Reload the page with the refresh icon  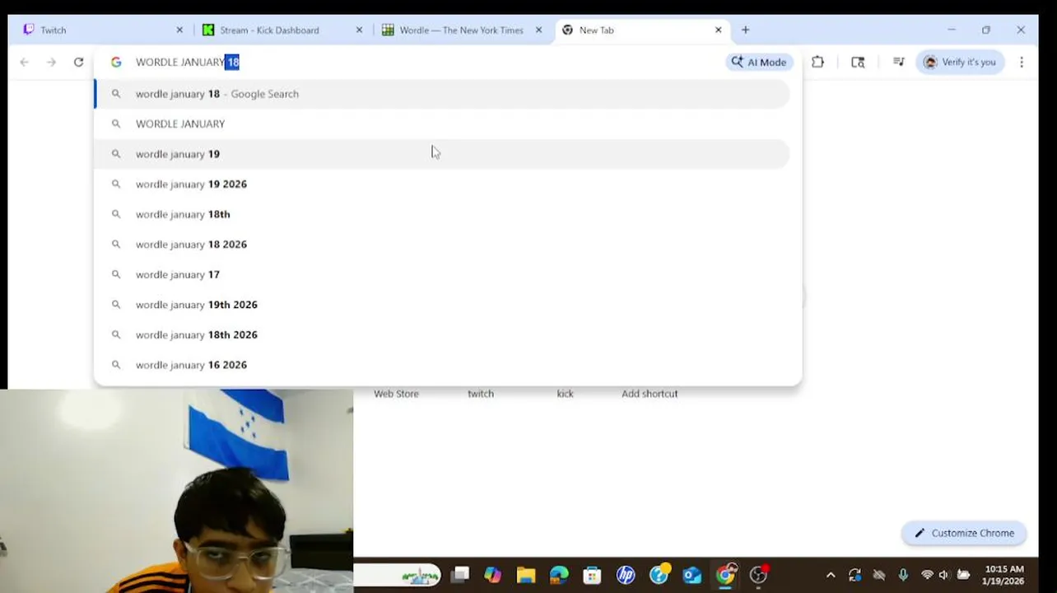(x=78, y=62)
